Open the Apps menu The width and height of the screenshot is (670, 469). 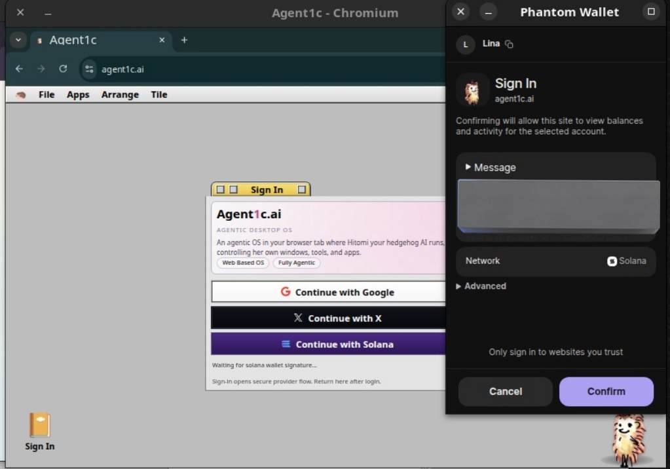click(78, 94)
